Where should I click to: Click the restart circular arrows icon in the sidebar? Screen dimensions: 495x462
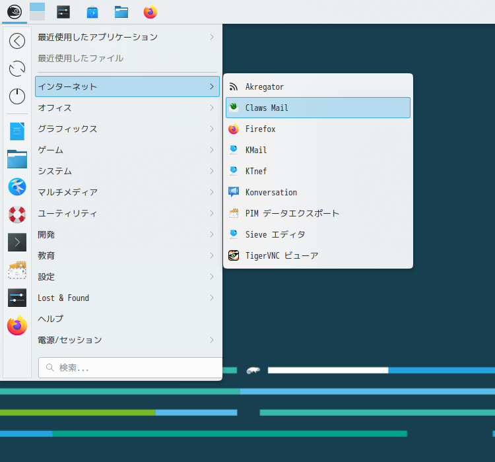[17, 69]
